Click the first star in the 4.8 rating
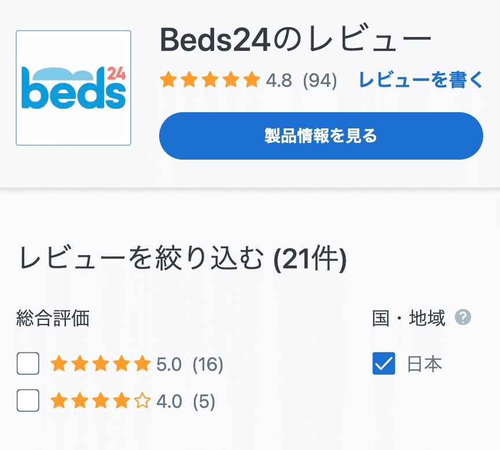The width and height of the screenshot is (500, 450). pyautogui.click(x=168, y=80)
